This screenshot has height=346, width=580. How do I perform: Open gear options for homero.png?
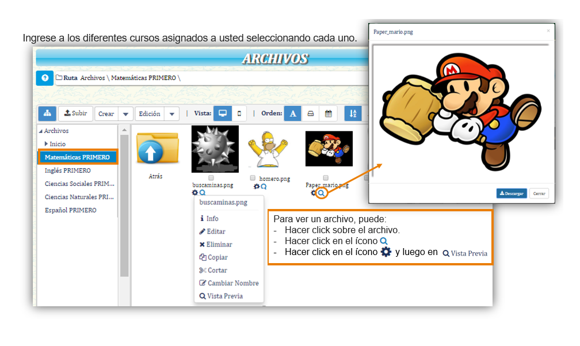tap(257, 187)
